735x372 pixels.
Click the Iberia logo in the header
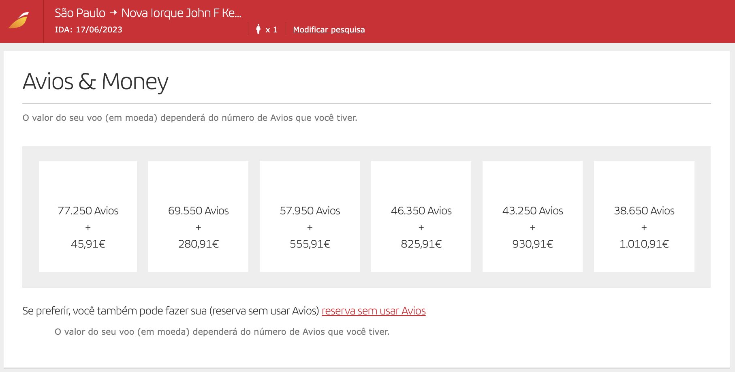pos(19,20)
